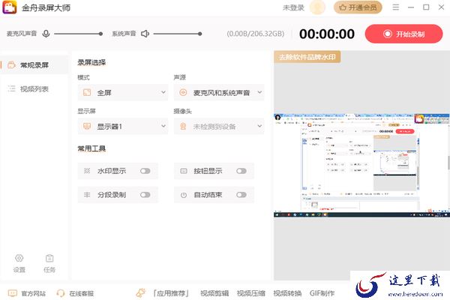Click the 自动结束 power icon
450x300 pixels.
184,195
